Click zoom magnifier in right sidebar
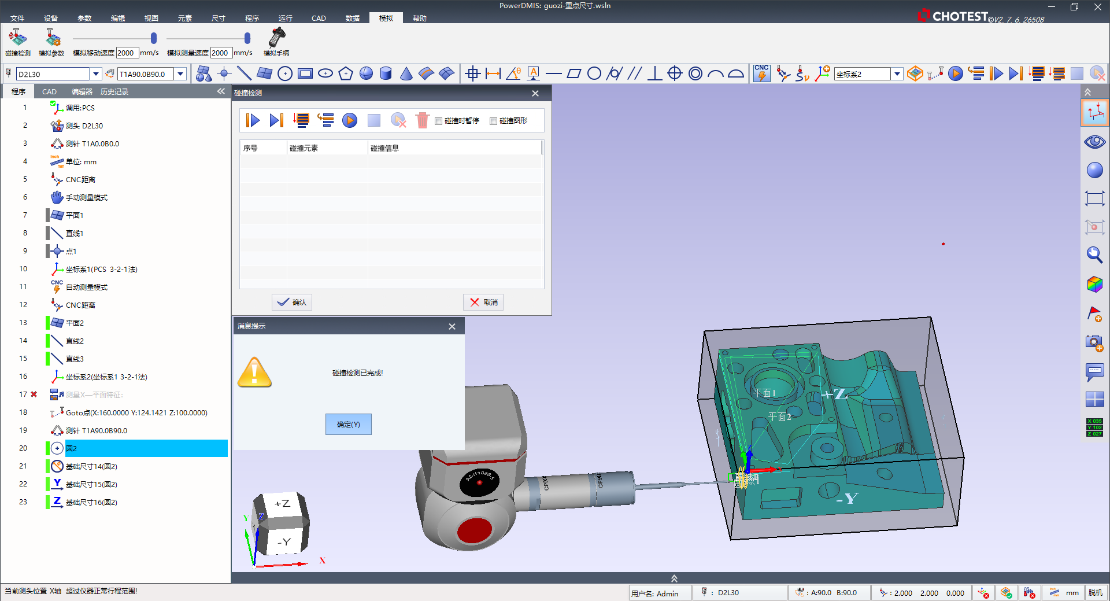Viewport: 1110px width, 601px height. click(x=1094, y=255)
